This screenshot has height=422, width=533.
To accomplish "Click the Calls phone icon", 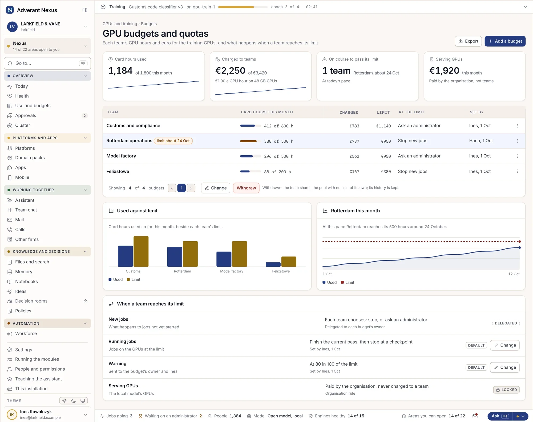I will coord(10,230).
